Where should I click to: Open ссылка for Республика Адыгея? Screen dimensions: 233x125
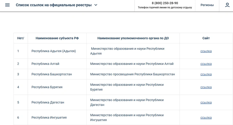click(x=206, y=51)
